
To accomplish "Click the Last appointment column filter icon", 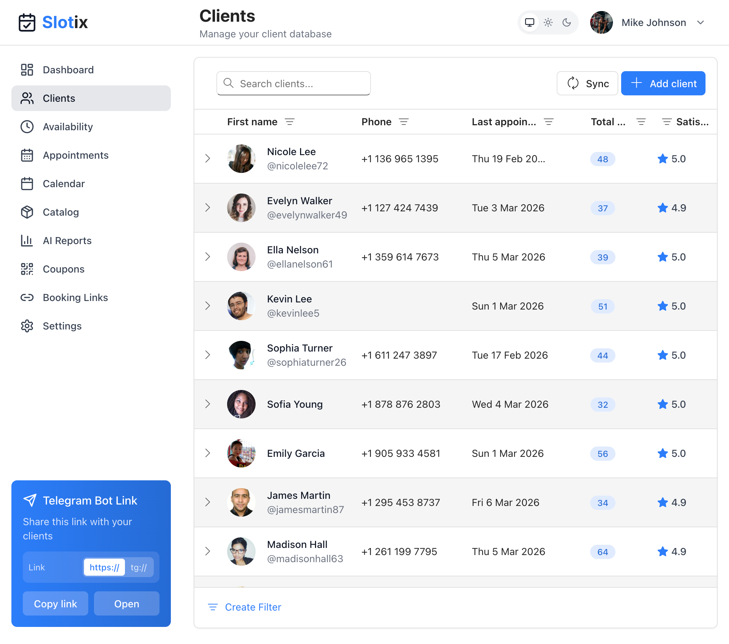I will pos(549,122).
